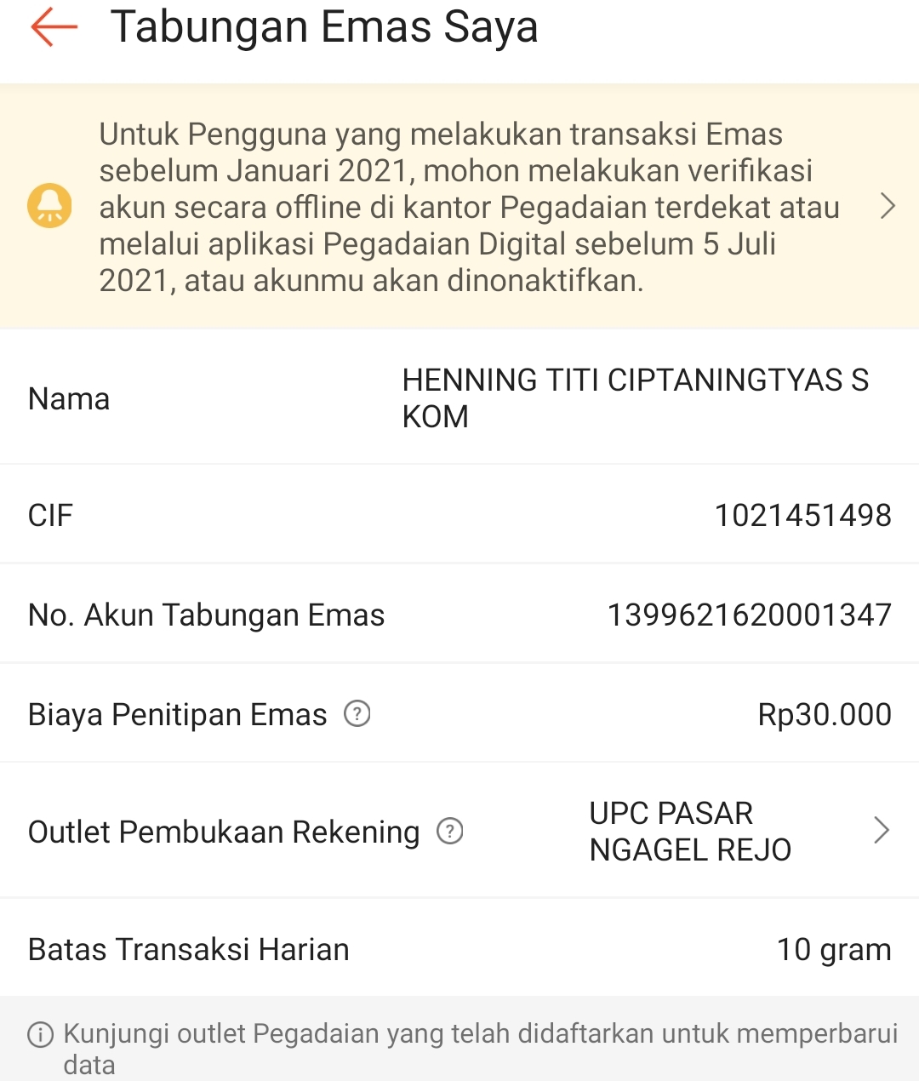Click the yellow notification bell icon

pos(49,207)
